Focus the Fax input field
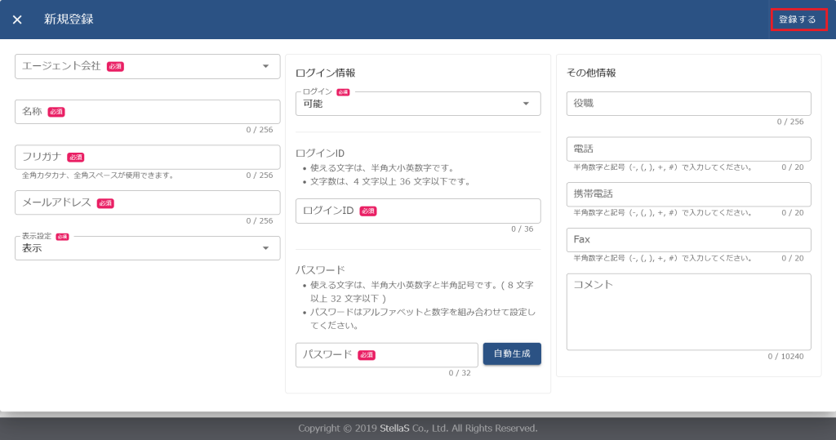The height and width of the screenshot is (440, 836). click(687, 240)
